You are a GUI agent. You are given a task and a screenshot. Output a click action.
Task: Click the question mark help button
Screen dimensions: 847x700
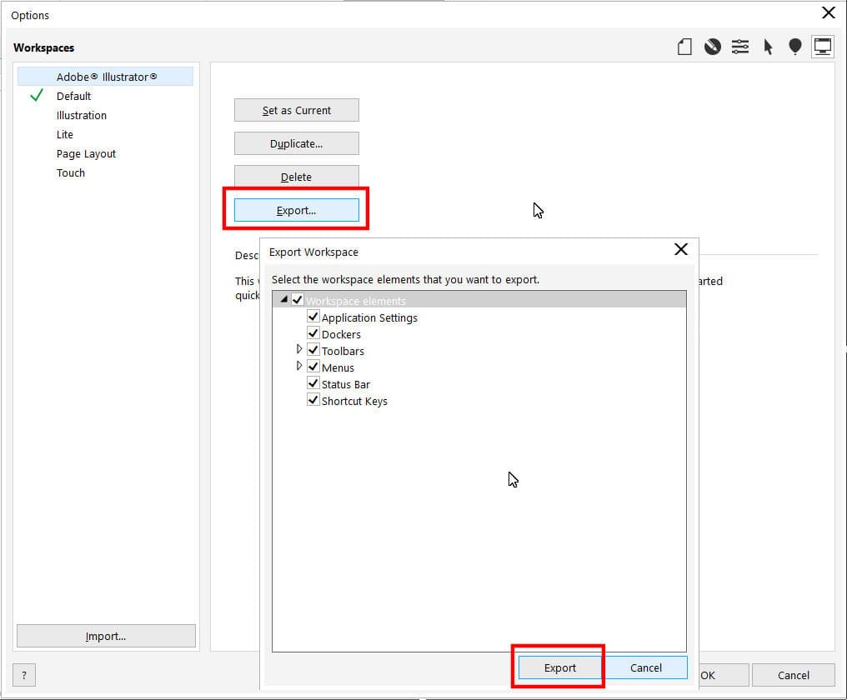[x=23, y=675]
